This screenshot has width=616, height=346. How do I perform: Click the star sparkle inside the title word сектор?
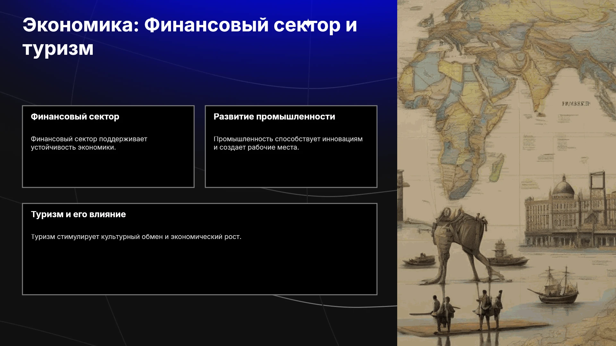coord(308,23)
